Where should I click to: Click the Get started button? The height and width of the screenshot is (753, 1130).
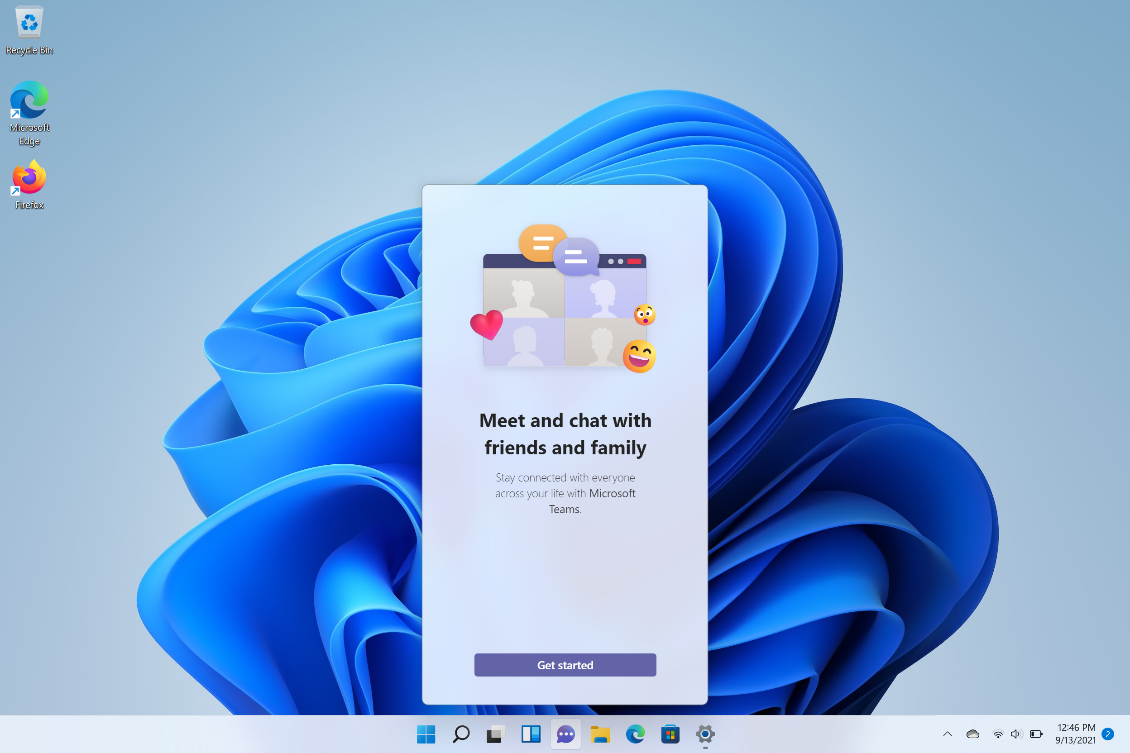565,664
